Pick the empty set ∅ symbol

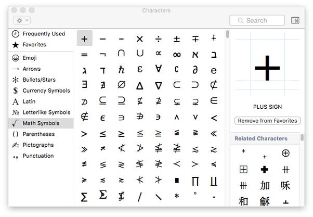pyautogui.click(x=121, y=85)
